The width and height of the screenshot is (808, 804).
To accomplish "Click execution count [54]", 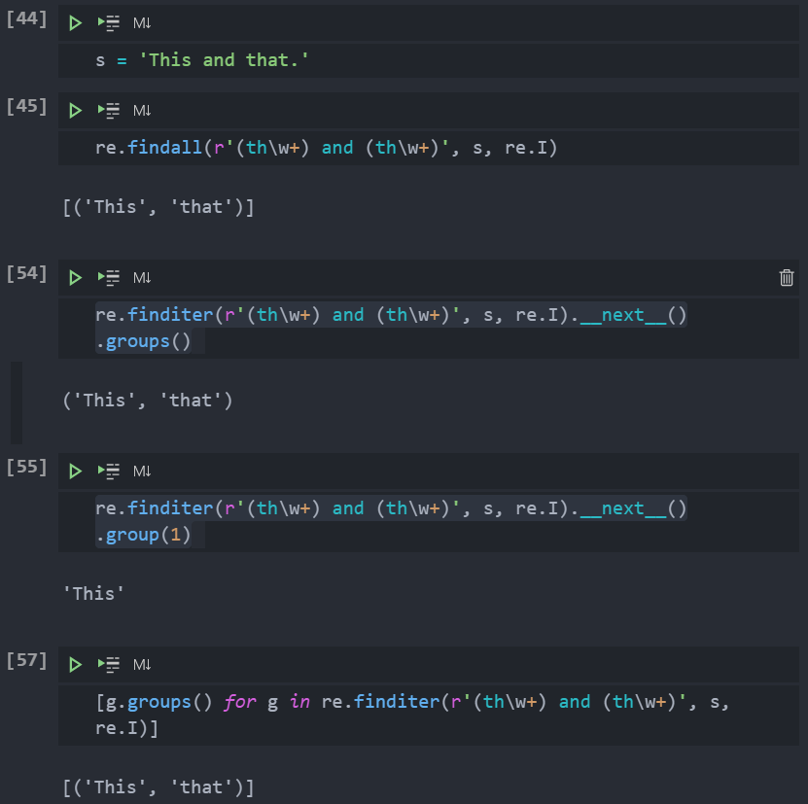I will [x=26, y=273].
